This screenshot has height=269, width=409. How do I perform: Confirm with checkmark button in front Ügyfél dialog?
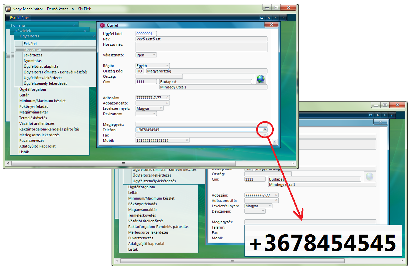pos(274,142)
